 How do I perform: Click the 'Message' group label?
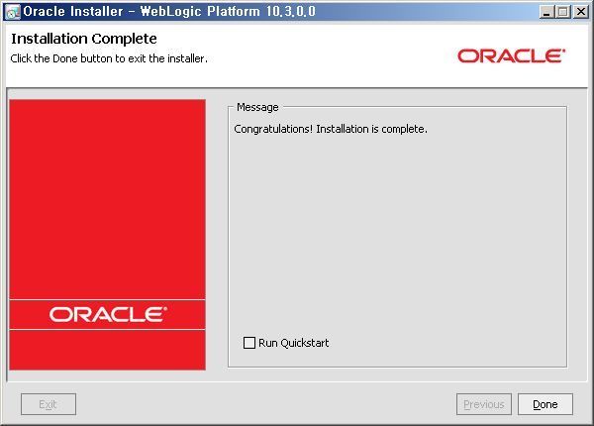[257, 107]
